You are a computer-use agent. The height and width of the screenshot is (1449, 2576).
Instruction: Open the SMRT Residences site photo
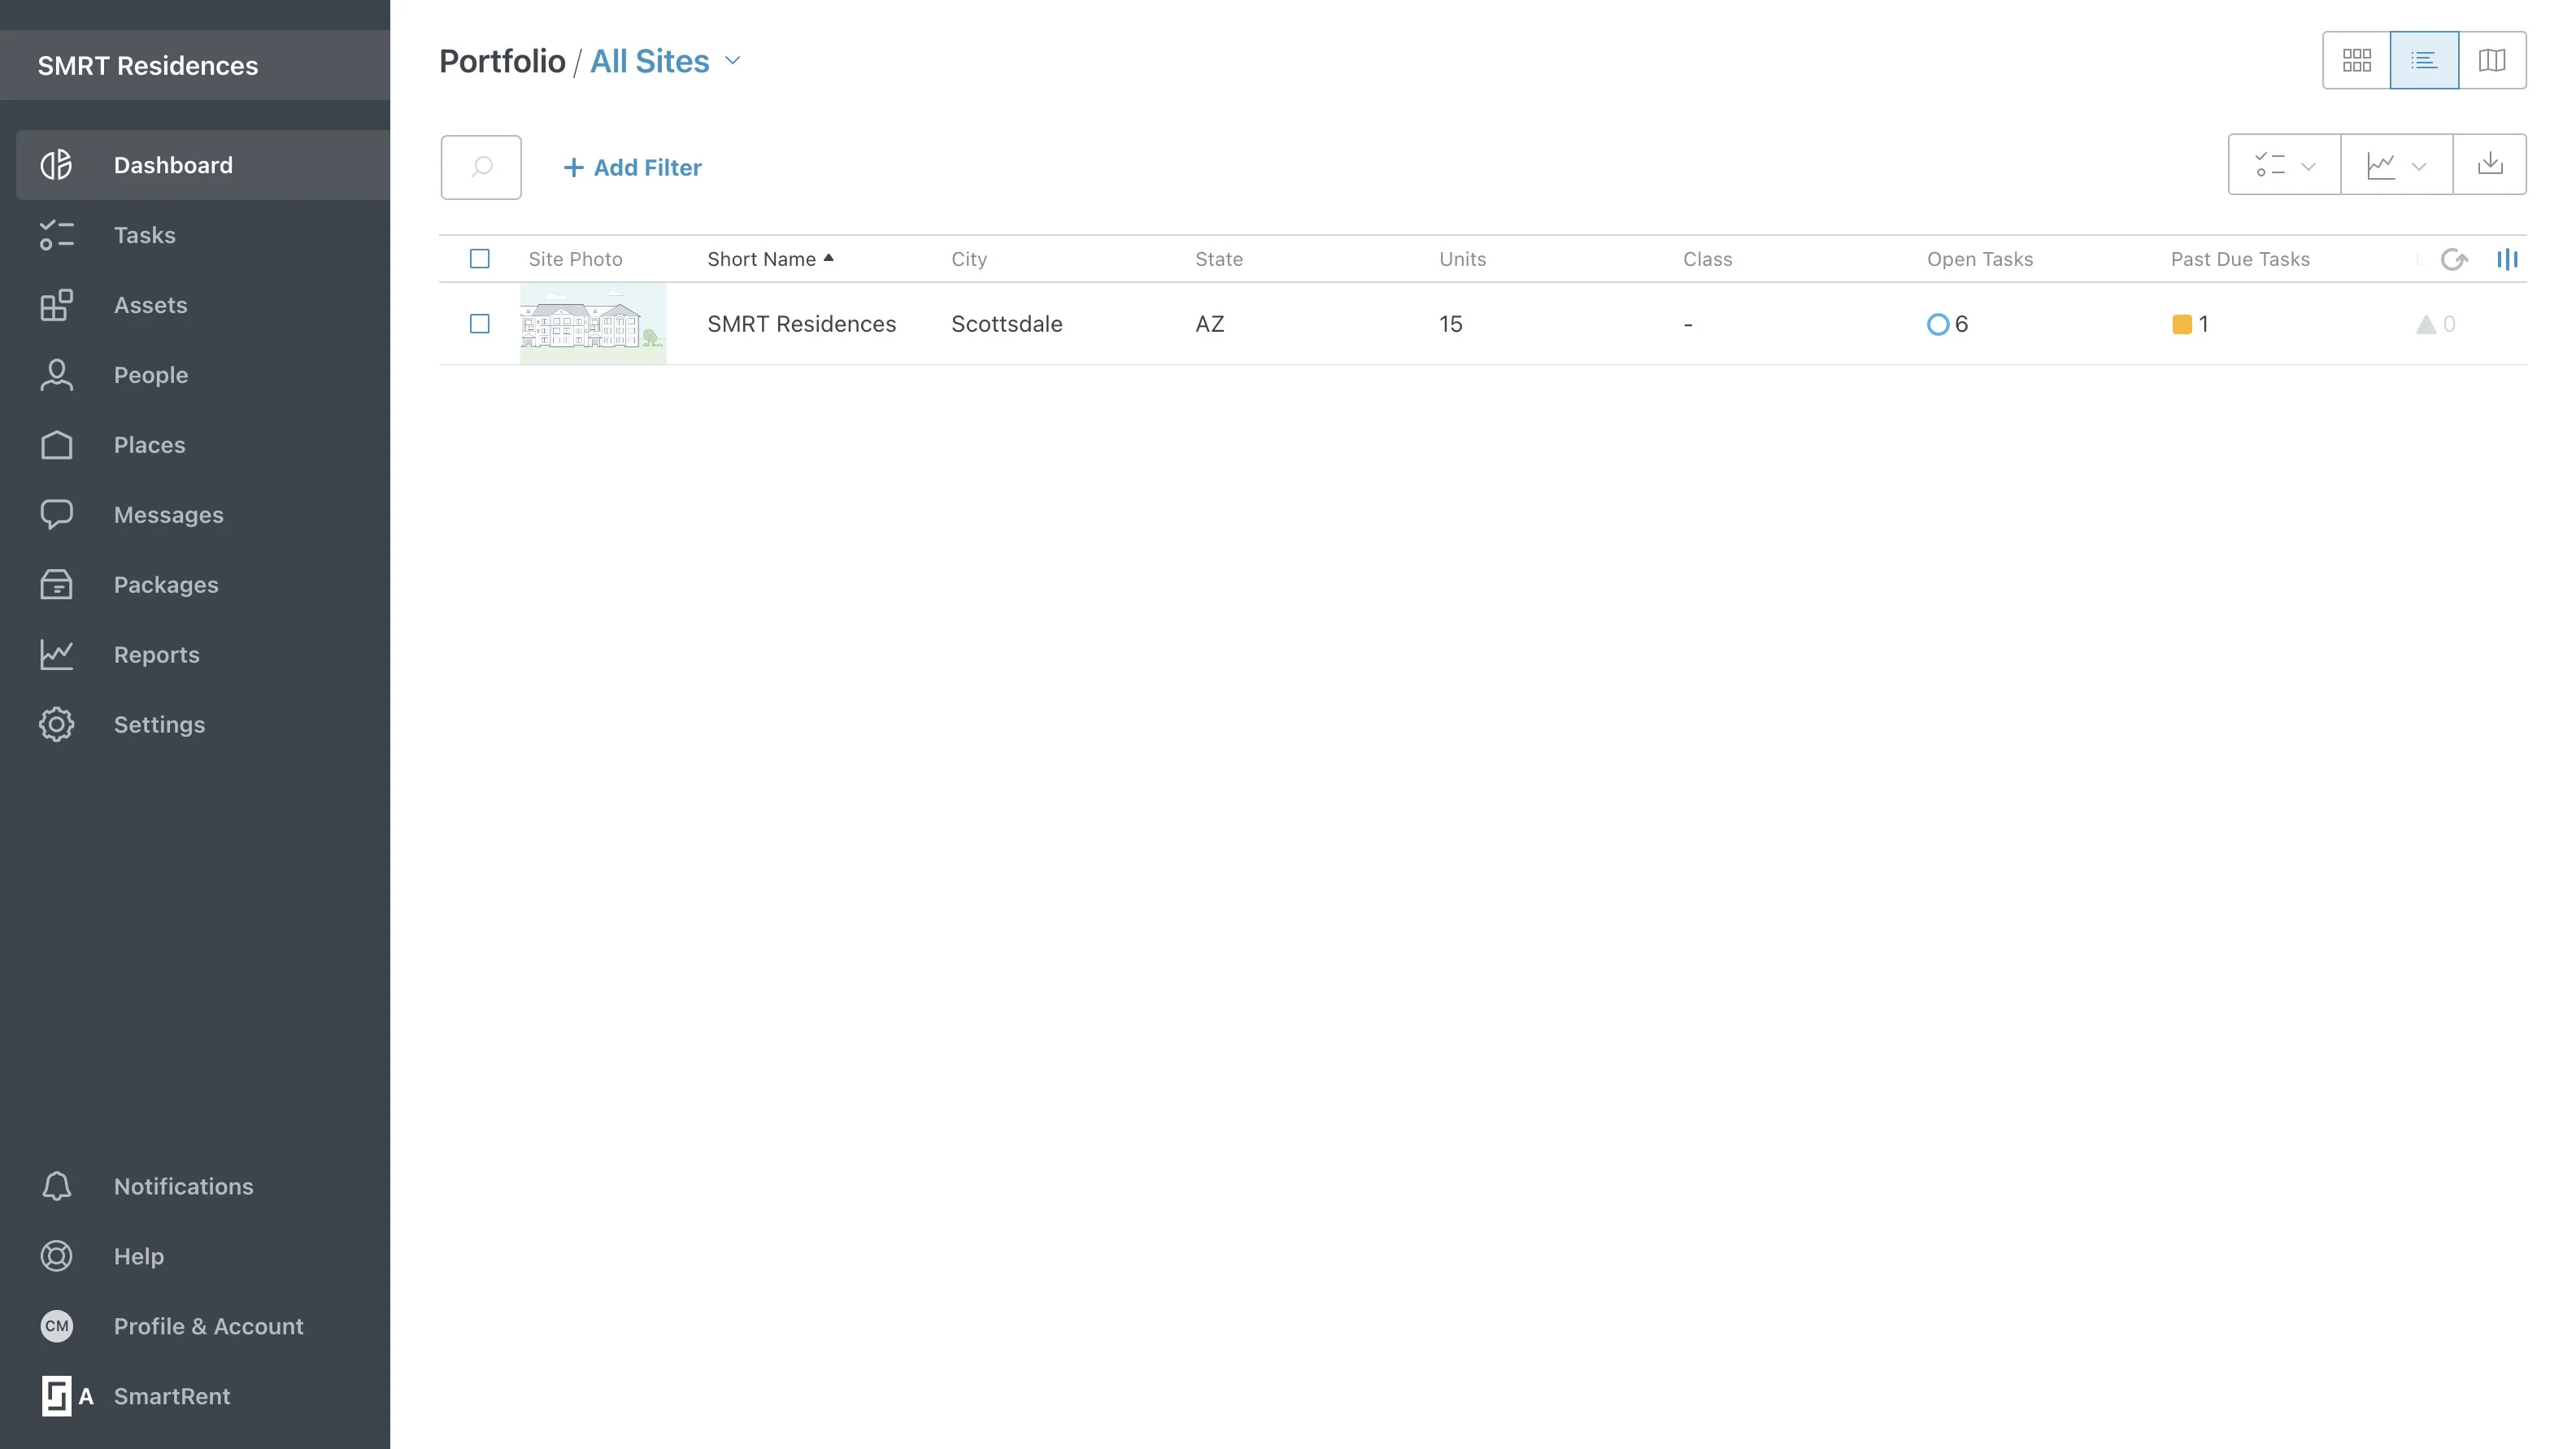[593, 324]
